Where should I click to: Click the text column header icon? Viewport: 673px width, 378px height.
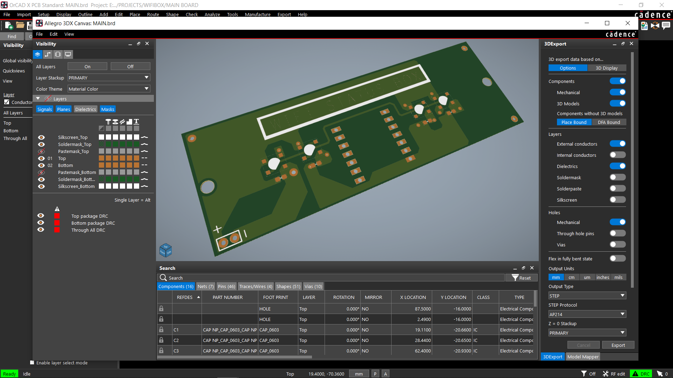[x=136, y=121]
